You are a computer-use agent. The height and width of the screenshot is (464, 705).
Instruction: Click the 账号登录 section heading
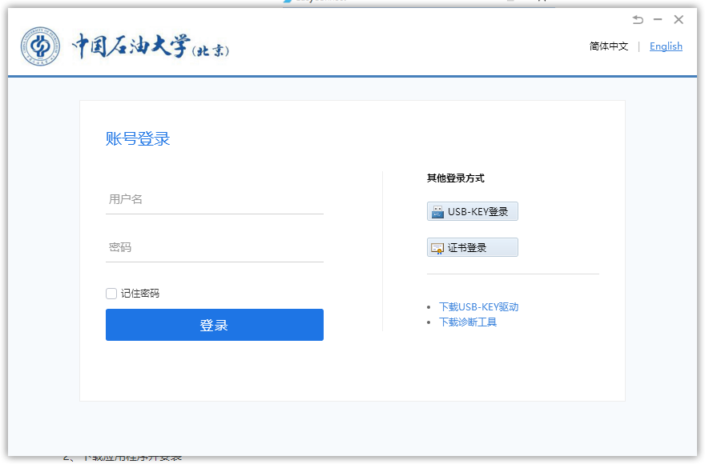[137, 138]
